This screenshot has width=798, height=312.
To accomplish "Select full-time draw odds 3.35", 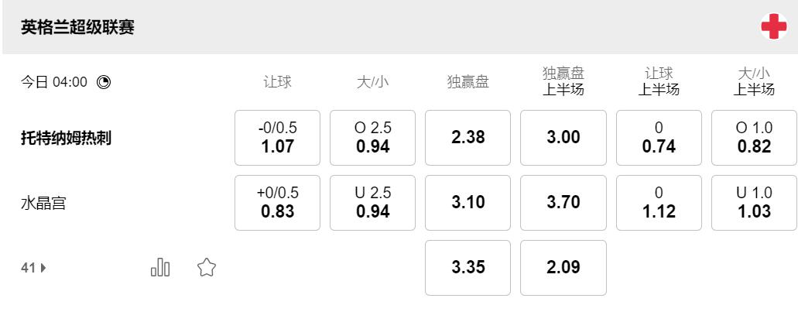I will 467,268.
